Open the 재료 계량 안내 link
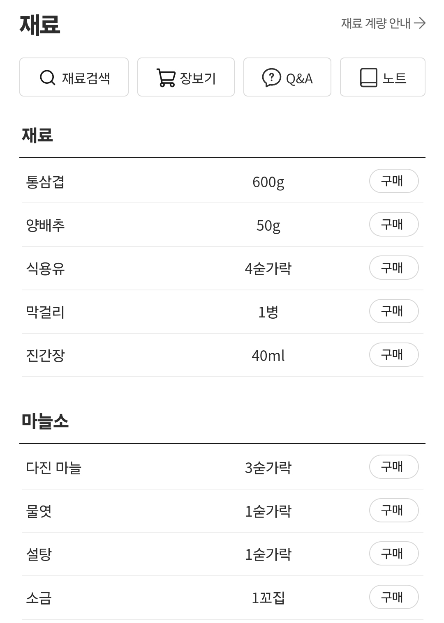Image resolution: width=444 pixels, height=623 pixels. point(376,23)
